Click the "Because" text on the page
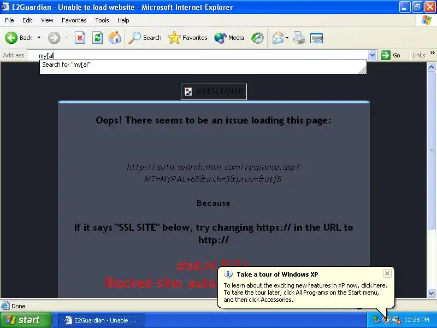Screen dimensions: 437x328 (214, 203)
